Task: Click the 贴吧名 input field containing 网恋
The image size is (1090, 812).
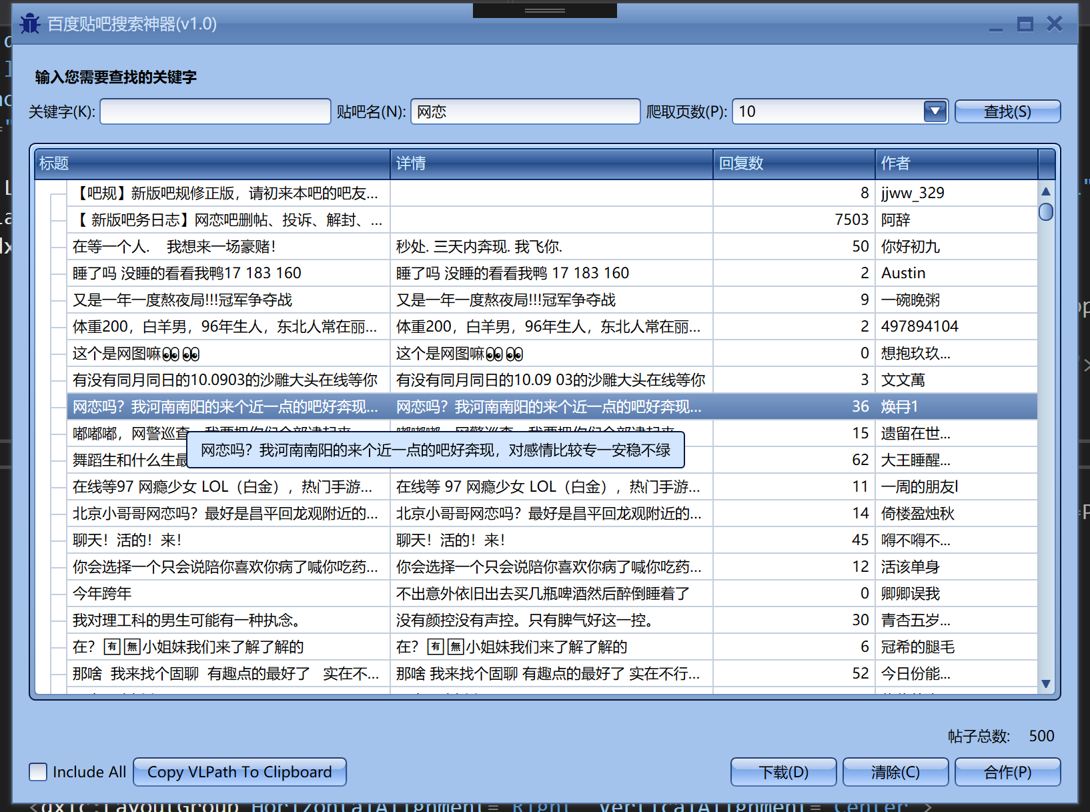Action: 526,111
